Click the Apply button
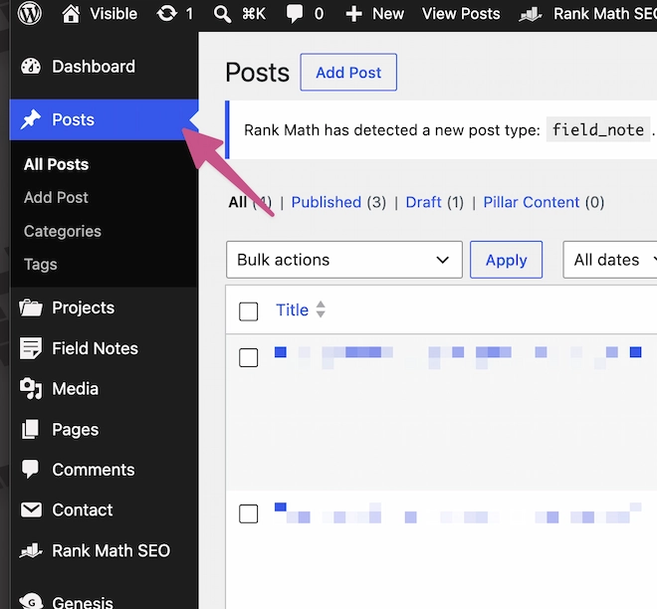657x609 pixels. pos(506,260)
